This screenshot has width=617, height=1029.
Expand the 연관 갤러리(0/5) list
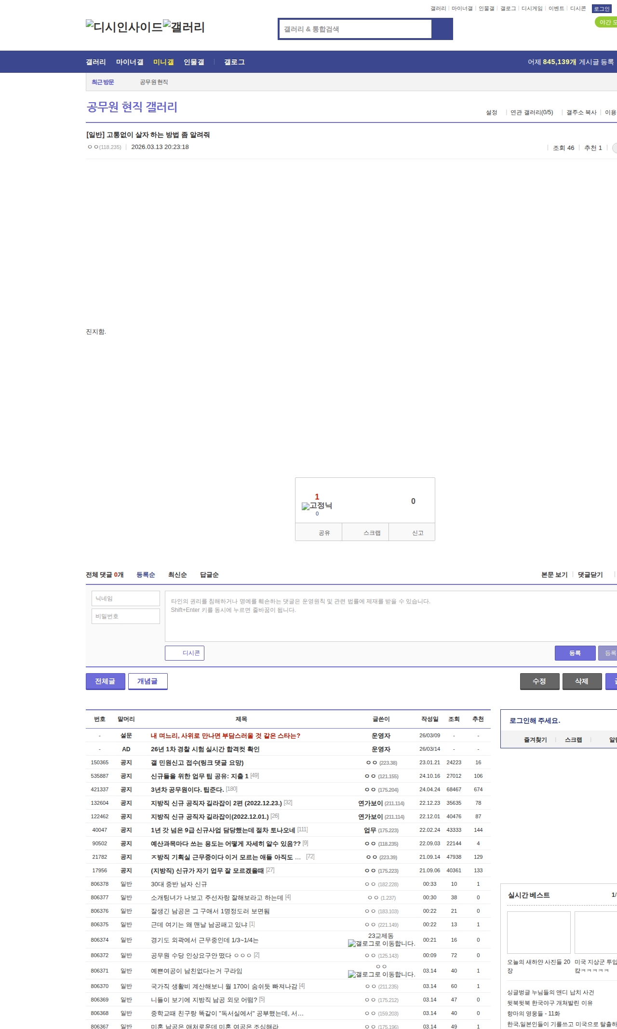coord(531,112)
